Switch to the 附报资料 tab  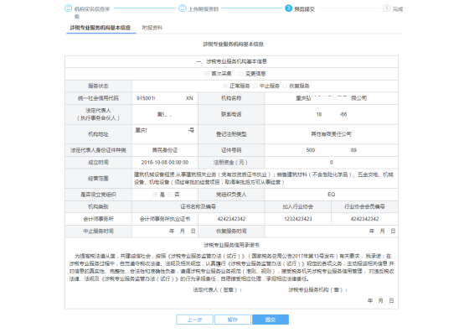pyautogui.click(x=152, y=28)
